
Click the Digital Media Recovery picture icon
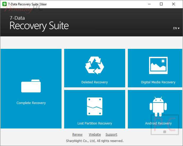[158, 65]
